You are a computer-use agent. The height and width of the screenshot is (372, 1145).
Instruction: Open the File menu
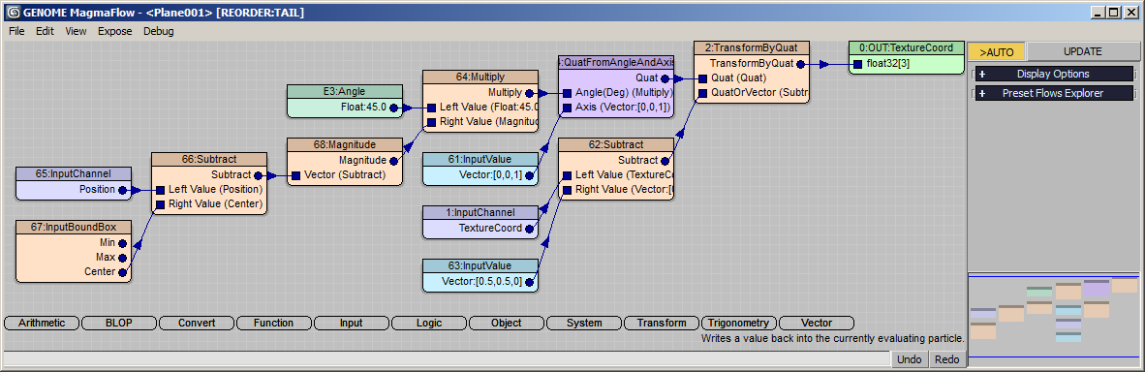[x=16, y=31]
